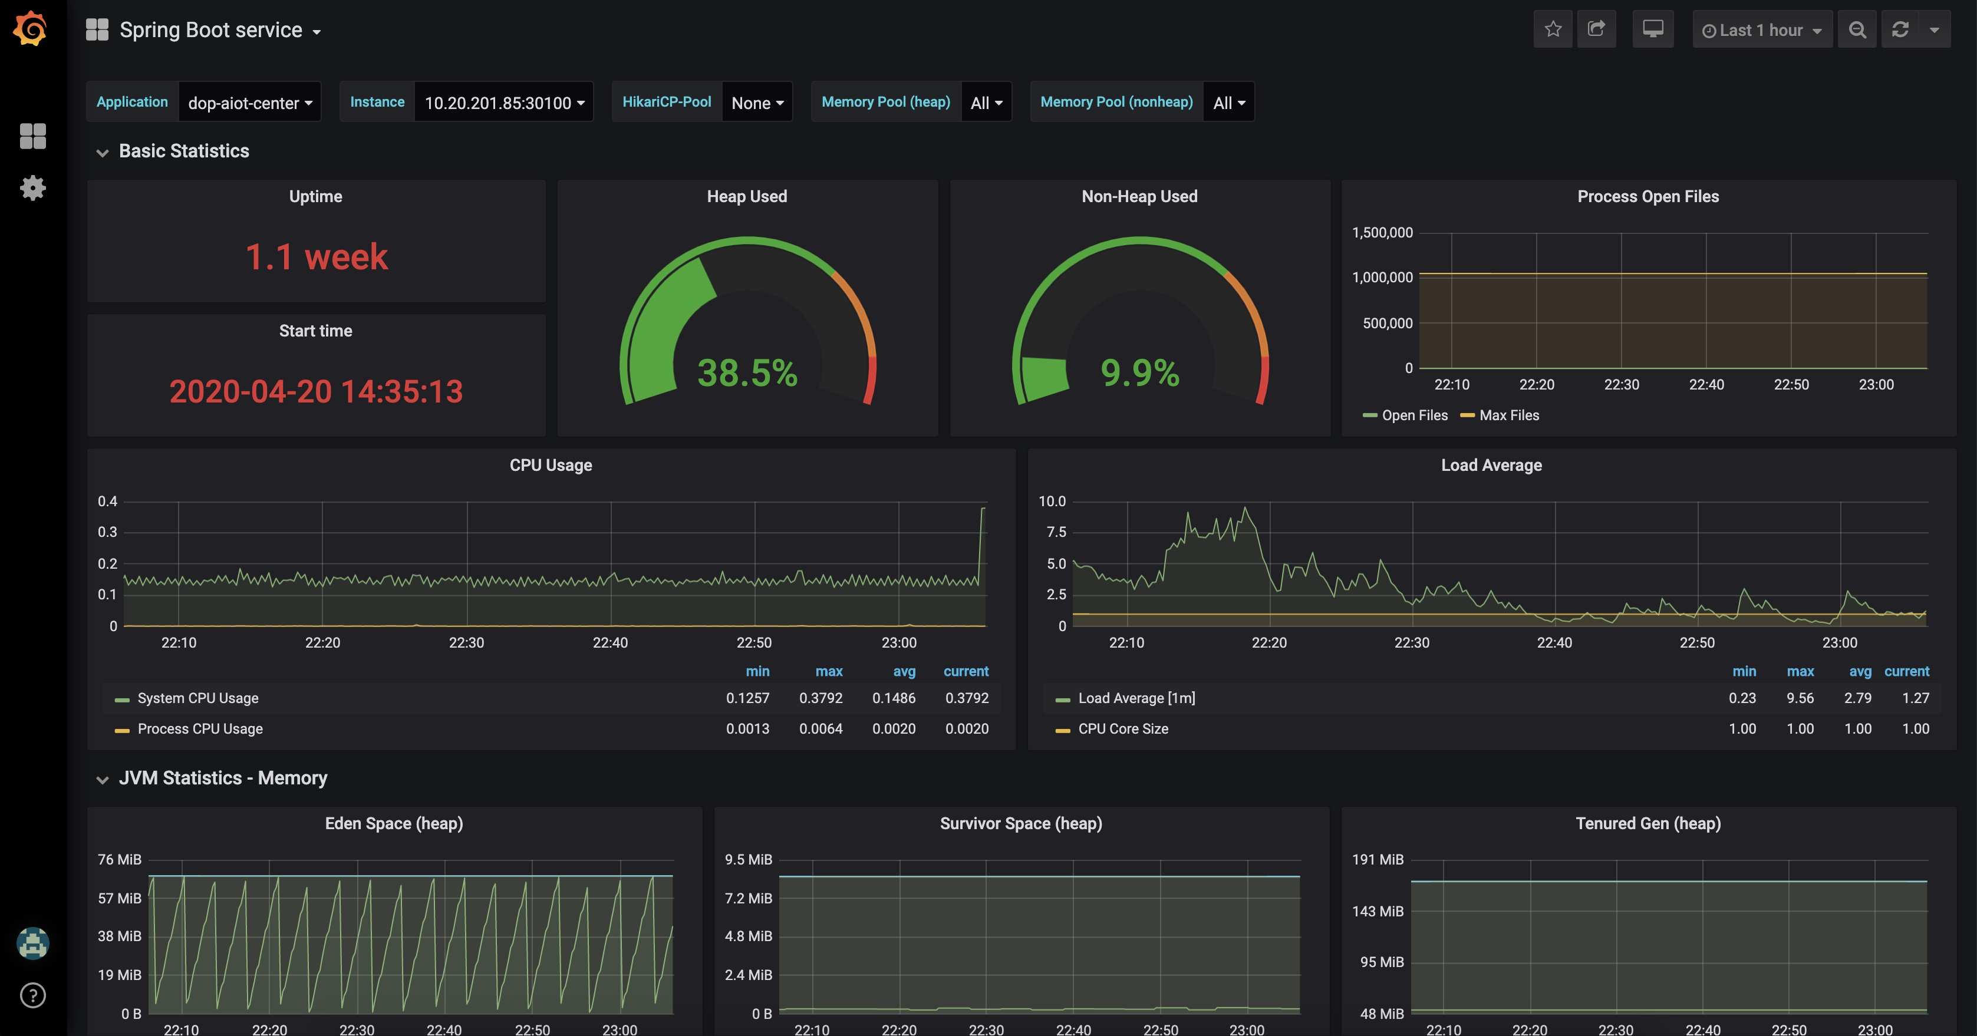Toggle Open Files series in legend
The width and height of the screenshot is (1977, 1036).
pos(1415,415)
